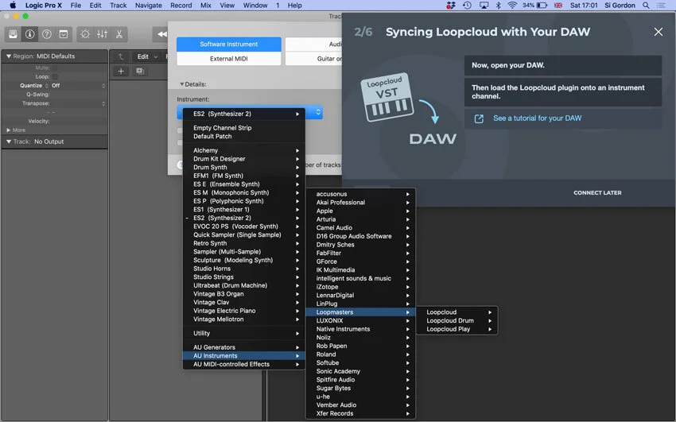Click the Velocity value field
This screenshot has width=676, height=422.
pyautogui.click(x=78, y=122)
